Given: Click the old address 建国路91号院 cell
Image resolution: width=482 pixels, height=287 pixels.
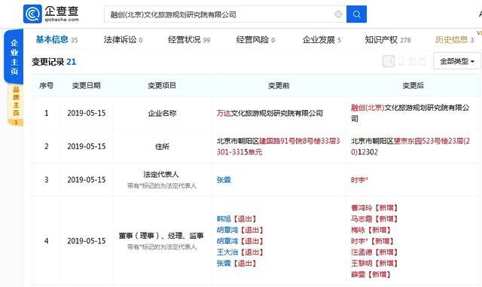Looking at the screenshot, I should point(278,146).
